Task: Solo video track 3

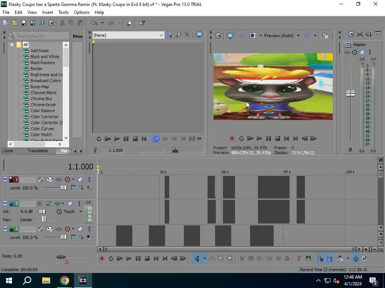Action: pos(89,229)
